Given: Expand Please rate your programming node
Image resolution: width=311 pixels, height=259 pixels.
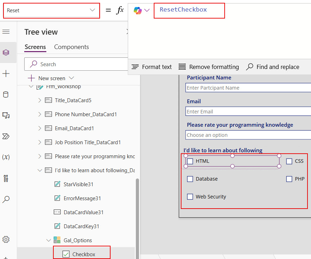Looking at the screenshot, I should tap(40, 156).
